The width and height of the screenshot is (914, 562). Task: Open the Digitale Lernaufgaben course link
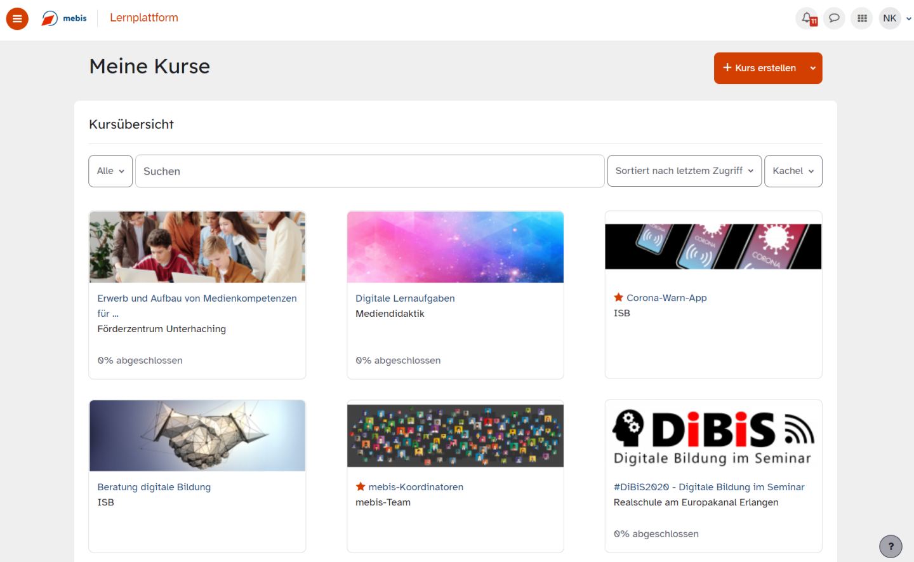point(405,298)
